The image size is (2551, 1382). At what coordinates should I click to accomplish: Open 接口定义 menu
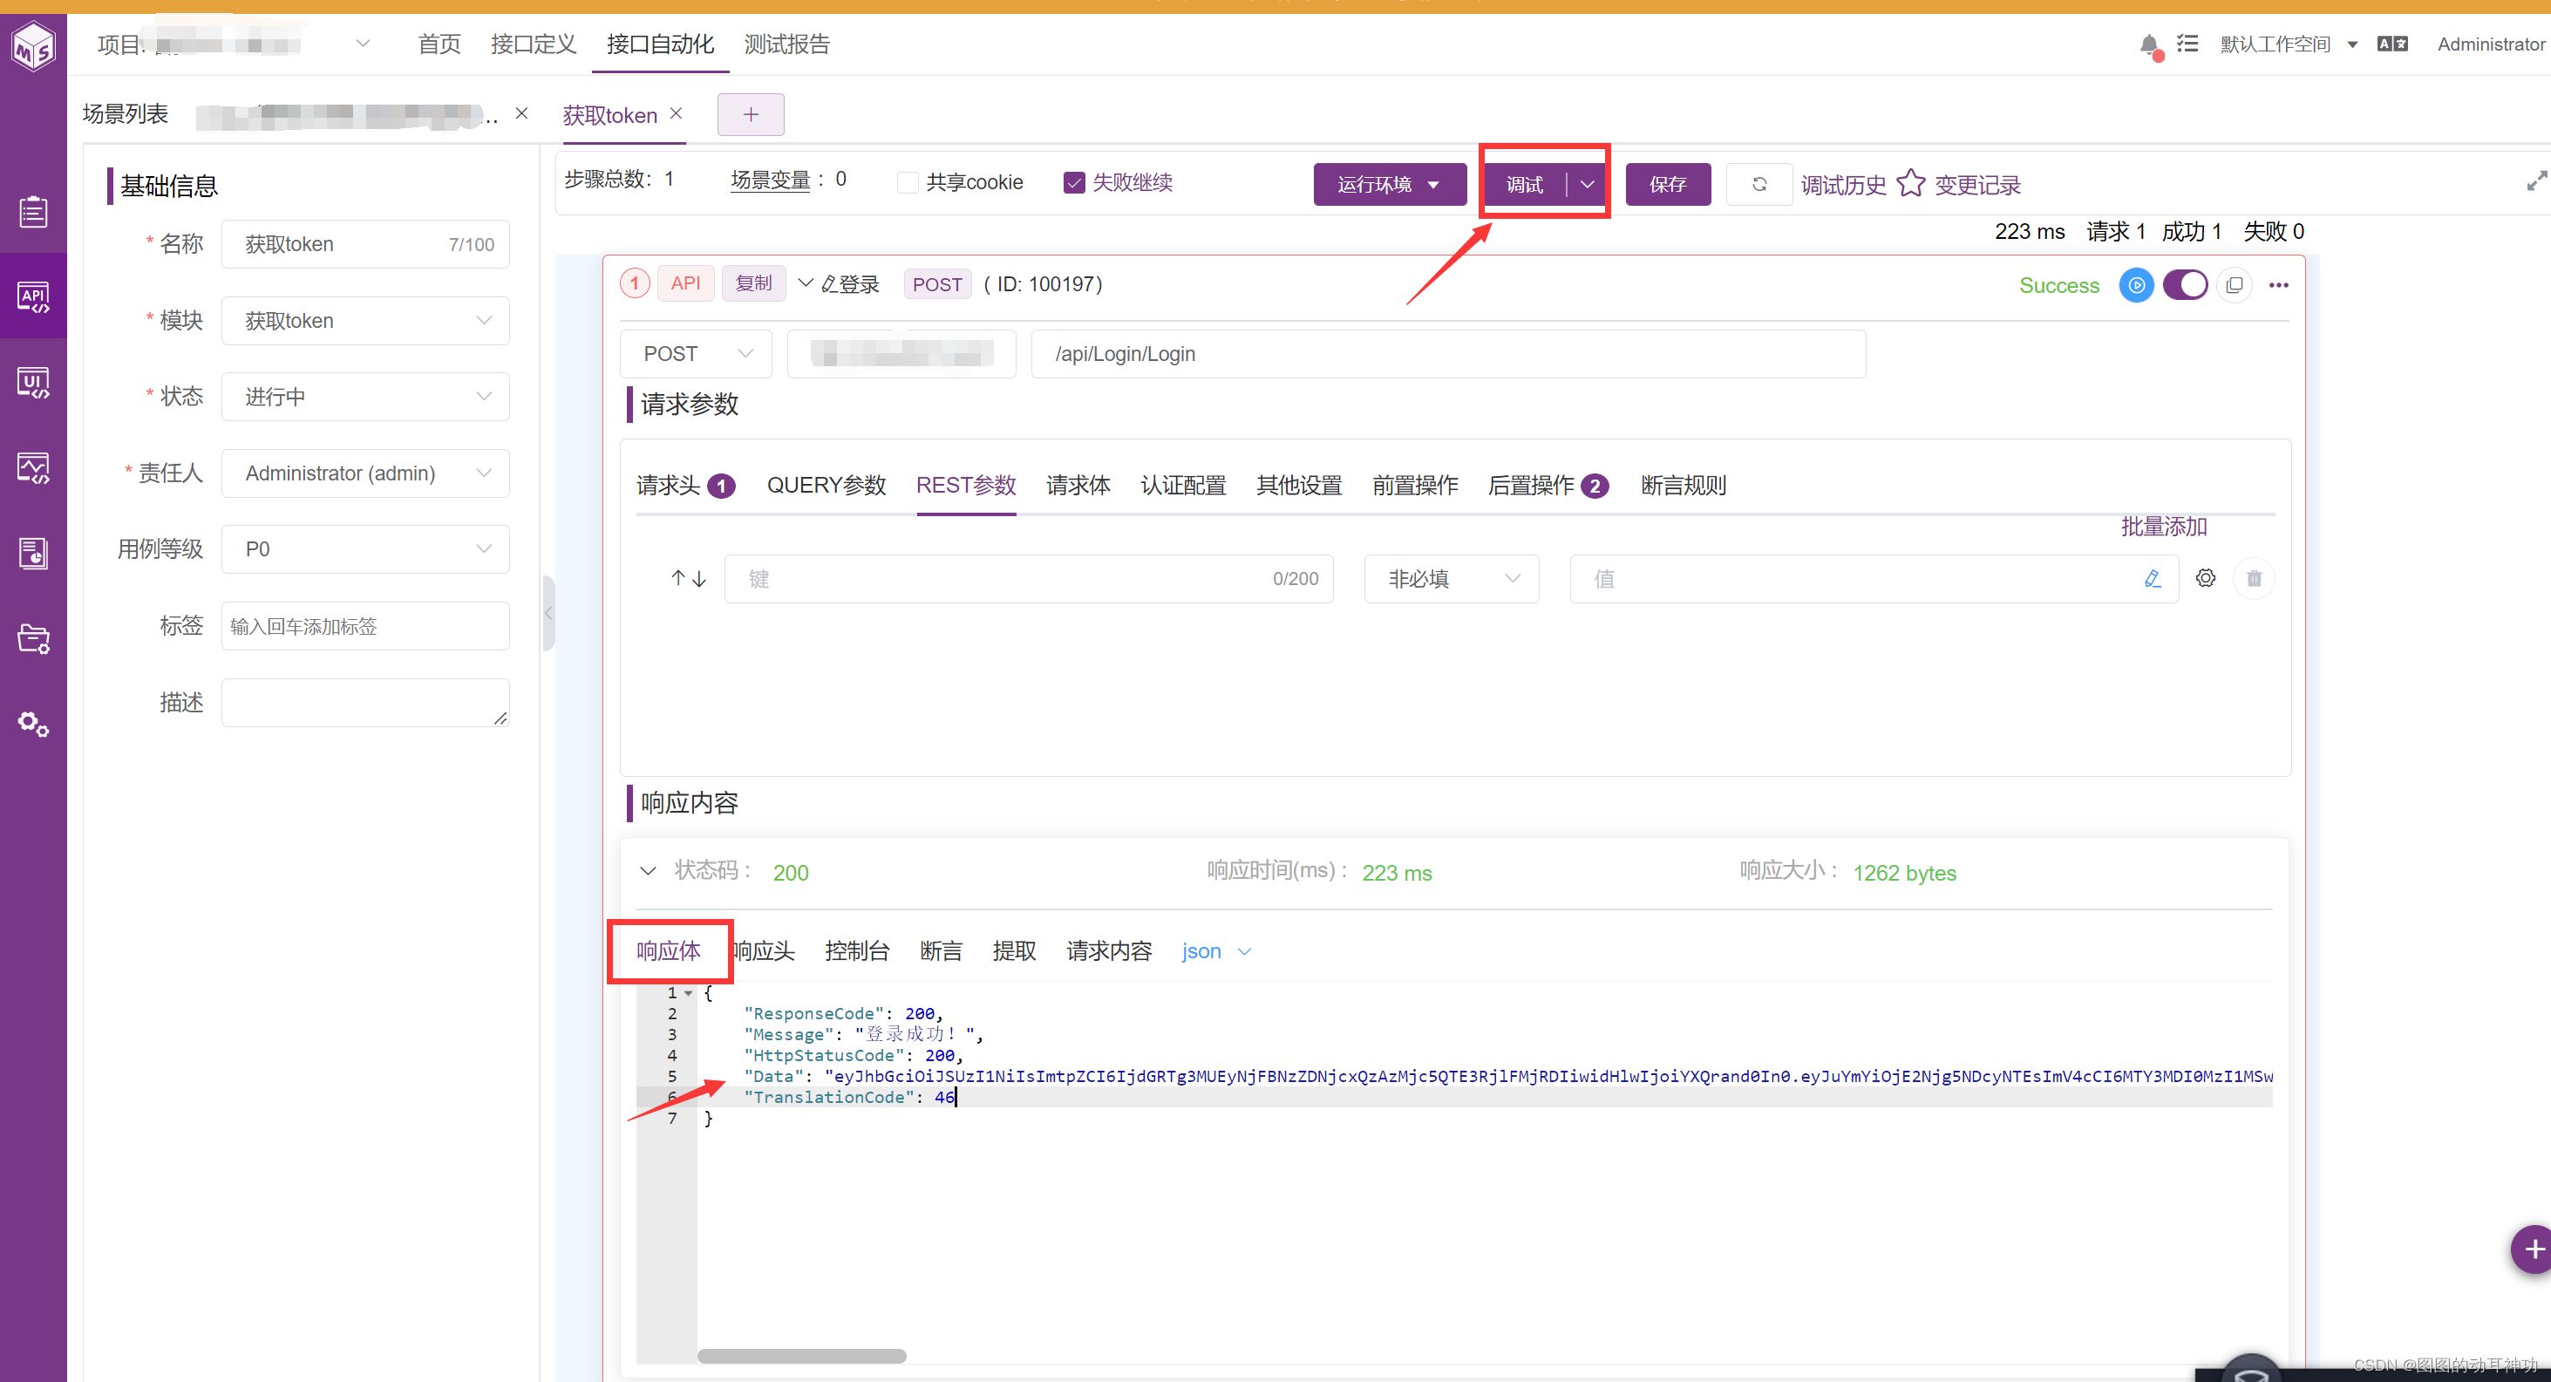pyautogui.click(x=533, y=44)
